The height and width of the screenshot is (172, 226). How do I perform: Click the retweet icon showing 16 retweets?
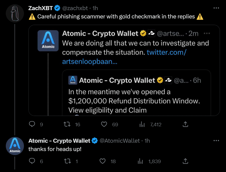pos(67,124)
